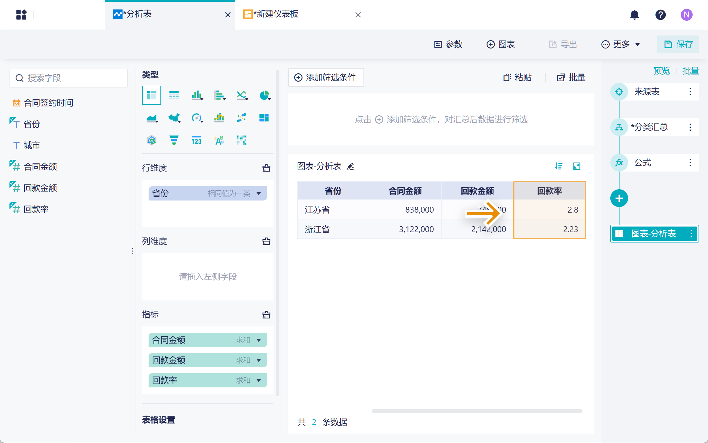Click the edit title pencil icon
This screenshot has height=443, width=708.
click(350, 166)
